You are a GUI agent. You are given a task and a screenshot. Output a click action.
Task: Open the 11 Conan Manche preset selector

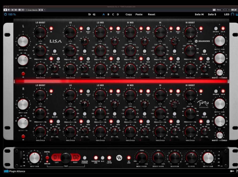[32, 10]
